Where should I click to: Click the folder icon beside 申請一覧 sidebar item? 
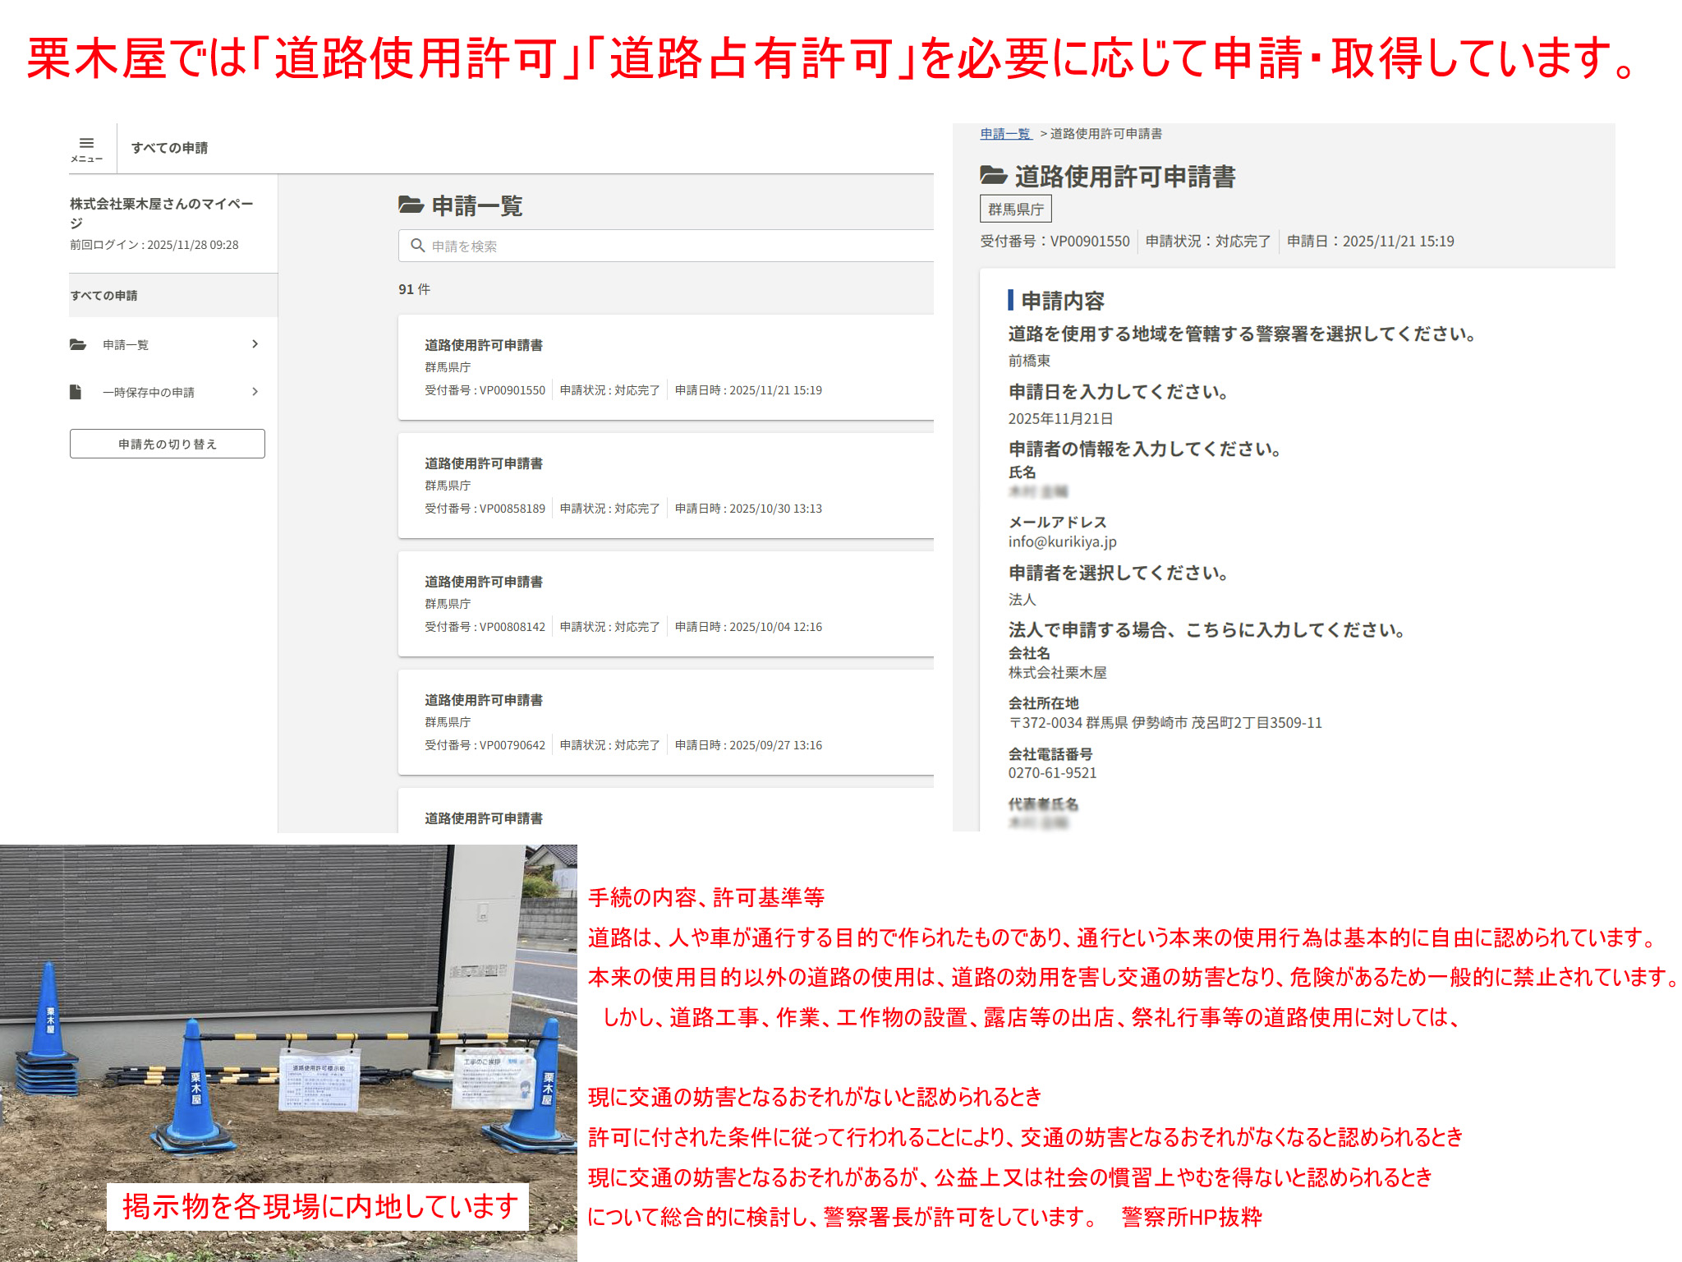[78, 344]
